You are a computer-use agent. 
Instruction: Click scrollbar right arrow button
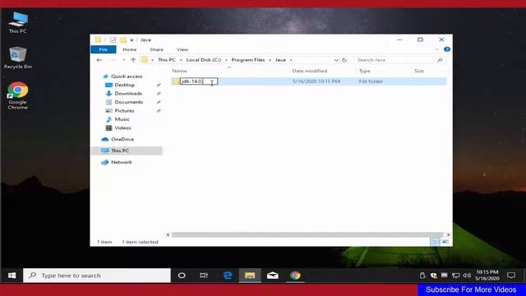pyautogui.click(x=448, y=234)
